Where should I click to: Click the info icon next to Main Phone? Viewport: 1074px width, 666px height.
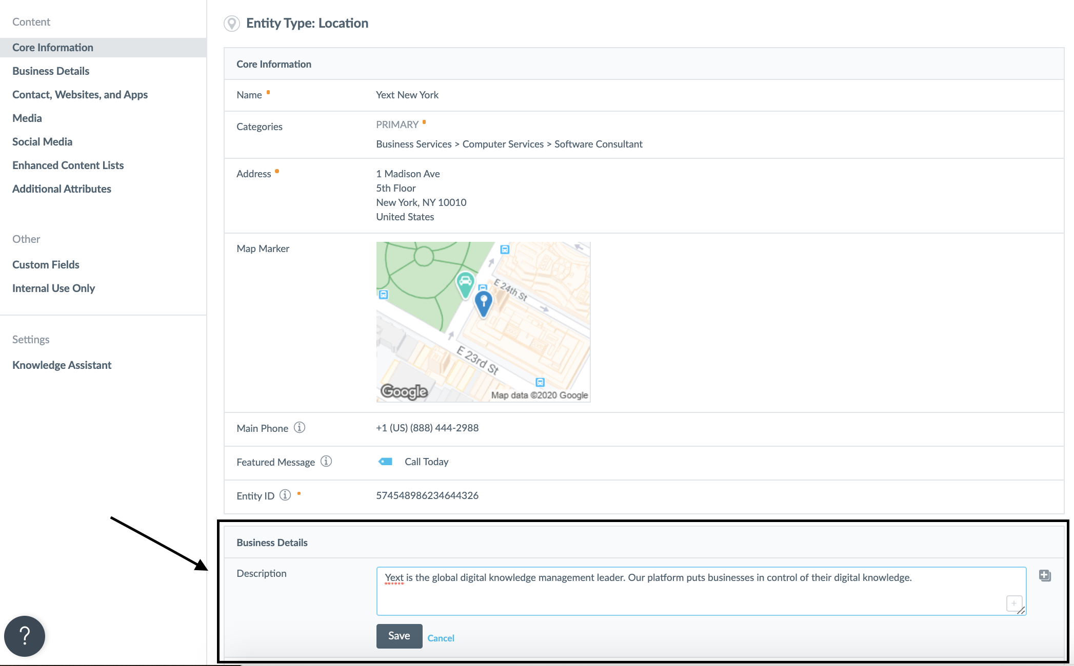tap(300, 427)
